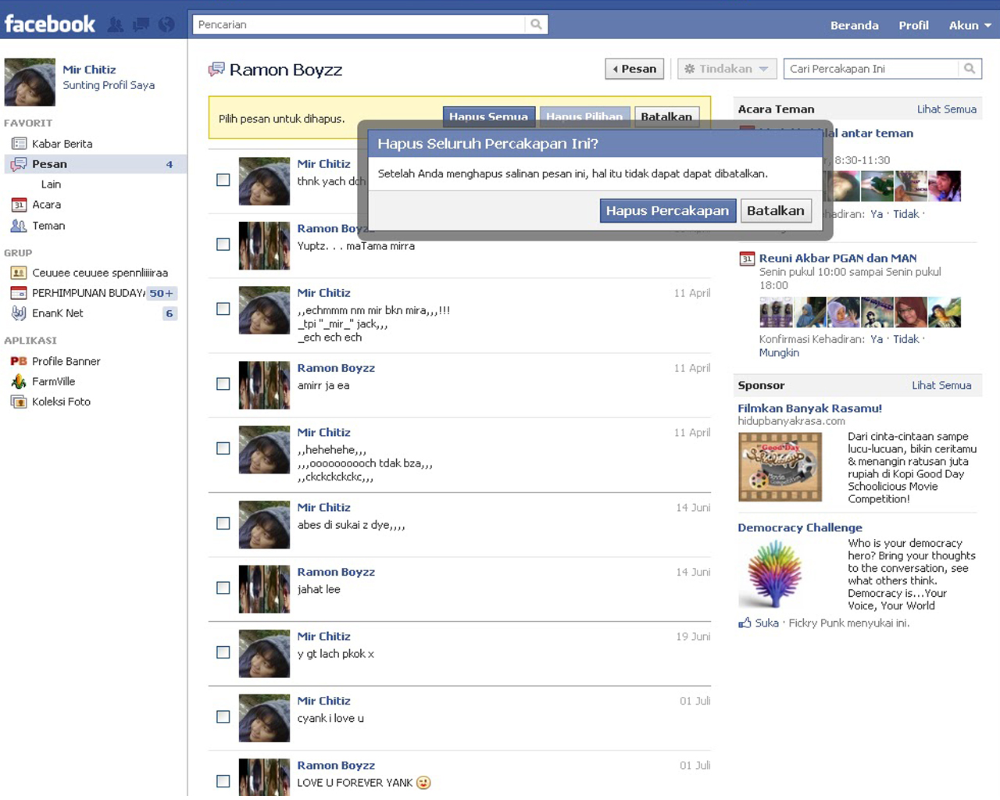Viewport: 1000px width, 800px height.
Task: Click the Pencarian search field
Action: click(359, 24)
